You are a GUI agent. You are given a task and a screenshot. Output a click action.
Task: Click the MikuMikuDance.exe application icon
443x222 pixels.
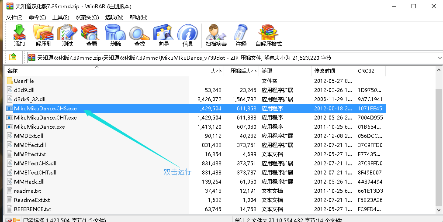10,126
